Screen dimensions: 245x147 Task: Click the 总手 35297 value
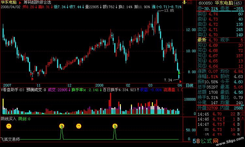(208, 87)
